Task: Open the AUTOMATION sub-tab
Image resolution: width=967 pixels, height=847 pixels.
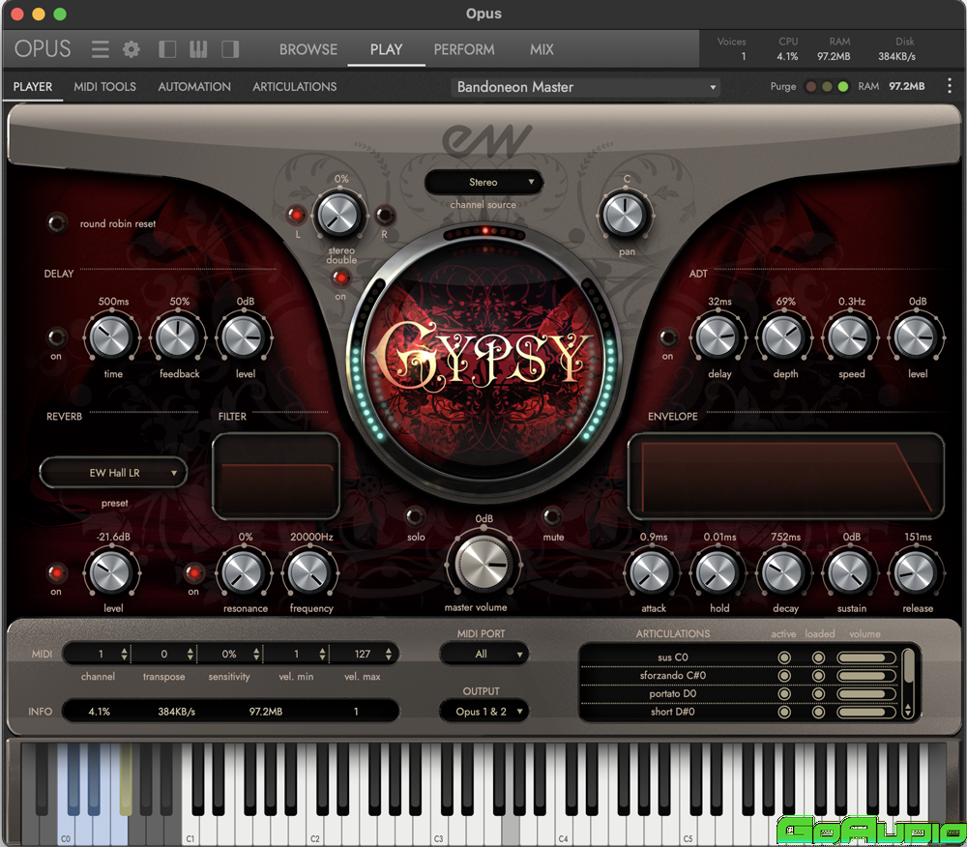Action: click(x=194, y=86)
